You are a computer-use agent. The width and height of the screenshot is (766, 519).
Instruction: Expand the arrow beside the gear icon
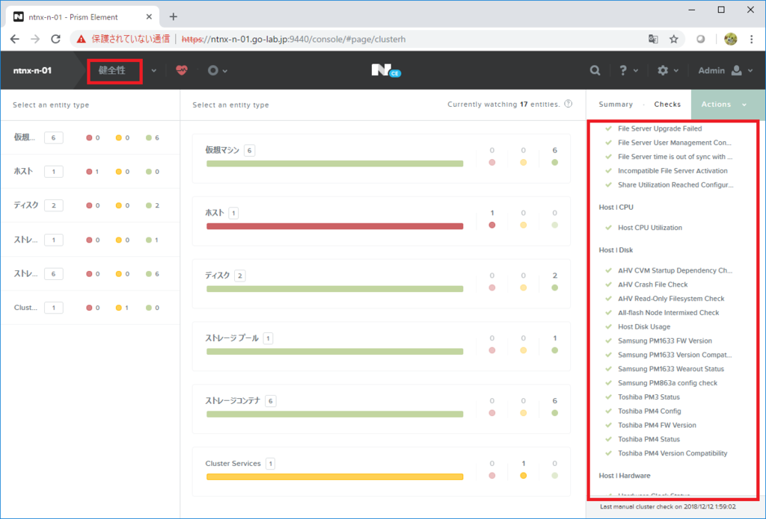tap(676, 71)
